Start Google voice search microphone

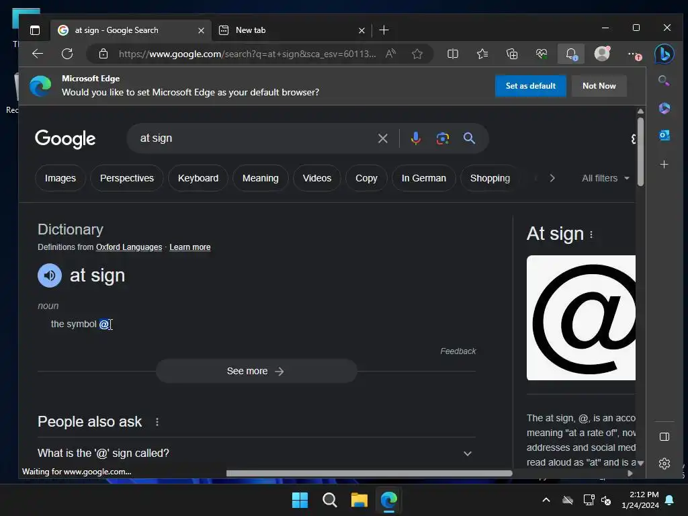415,138
